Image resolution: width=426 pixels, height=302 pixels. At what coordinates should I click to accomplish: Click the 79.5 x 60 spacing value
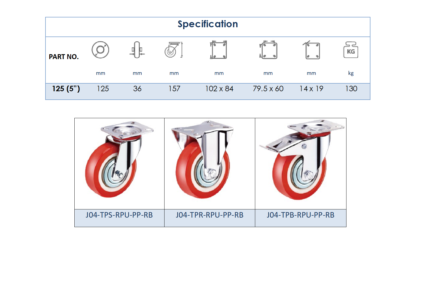[268, 89]
